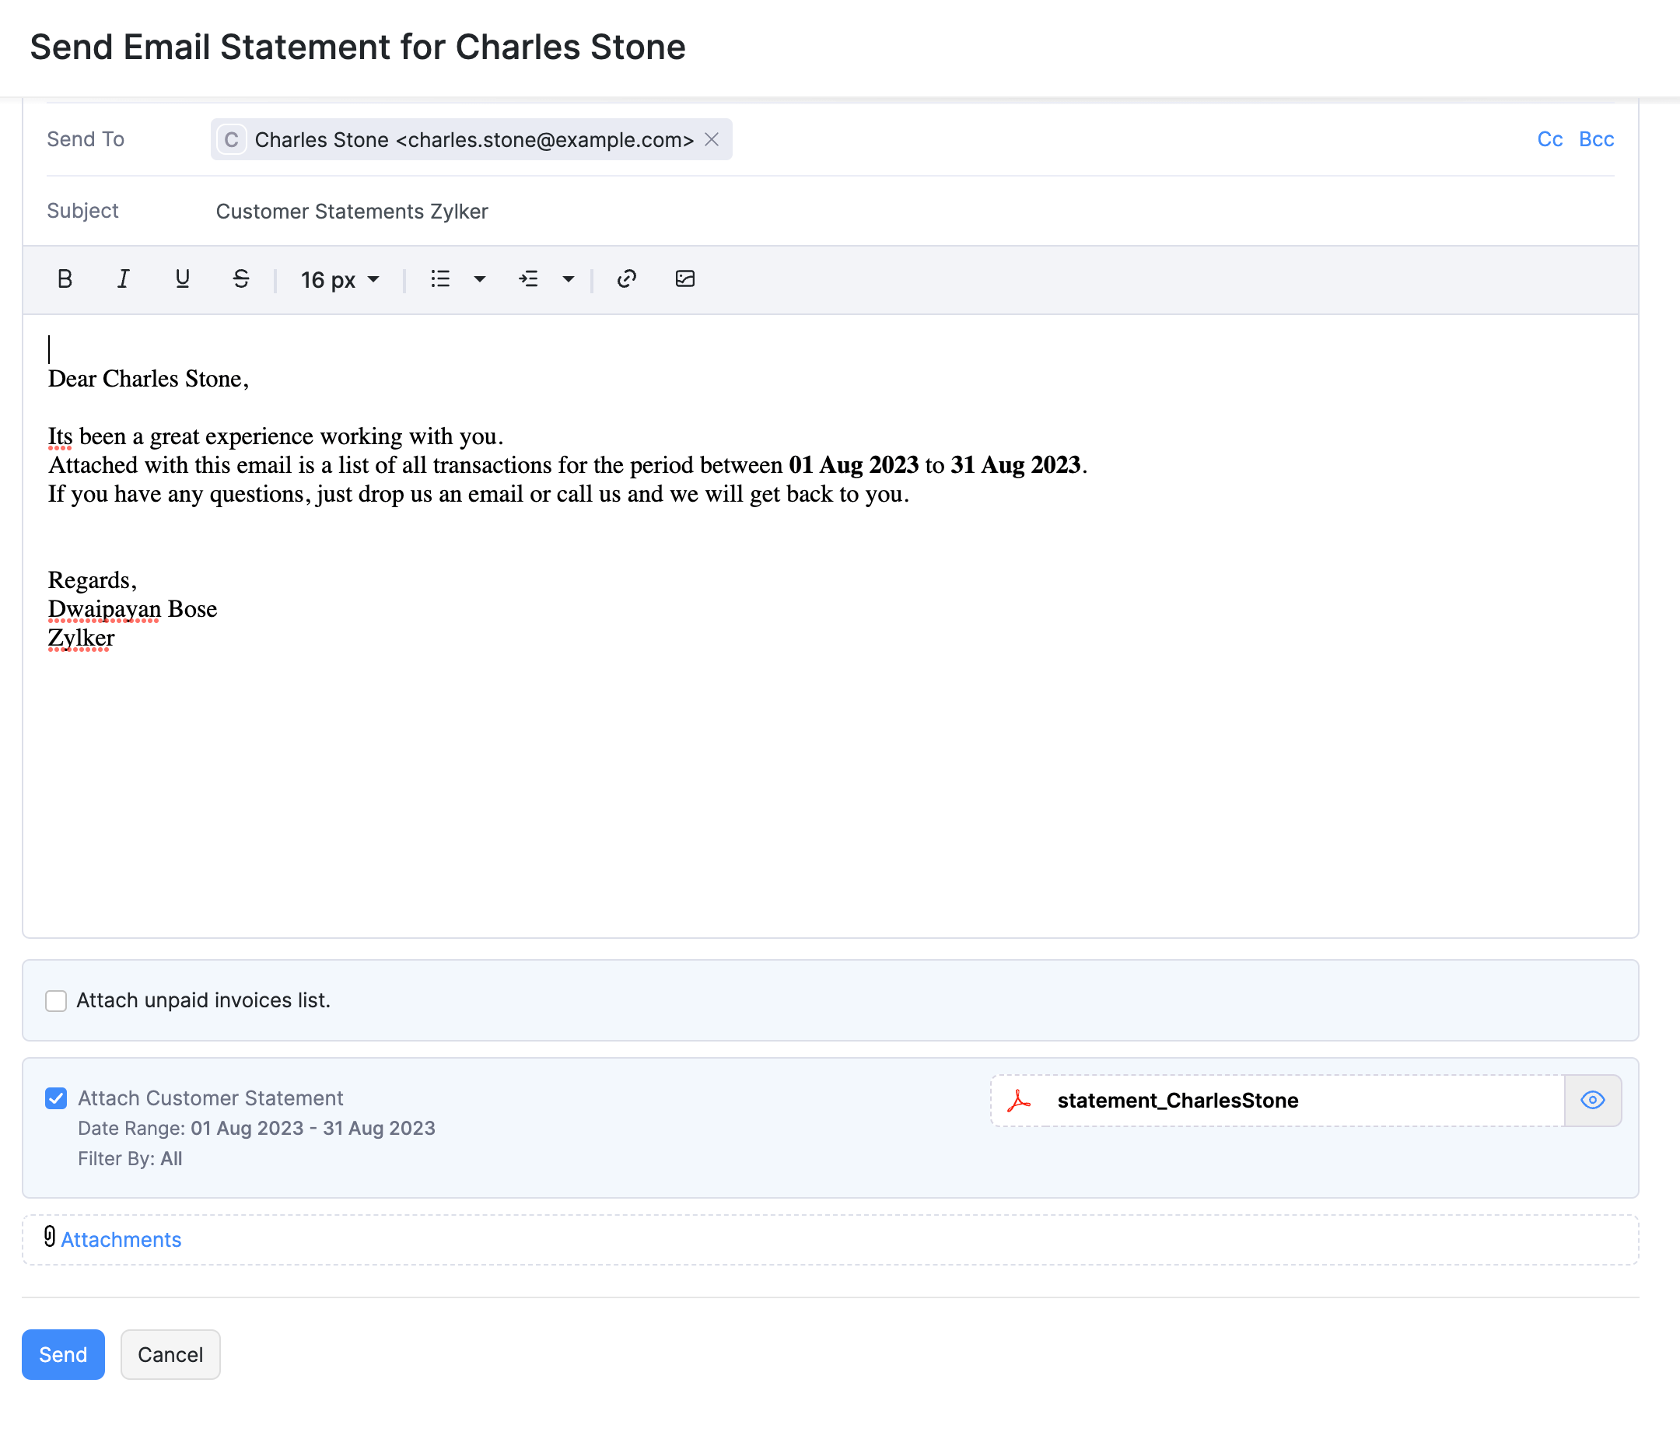Screen dimensions: 1680x1439
Task: Open the indentation options dropdown
Action: (569, 279)
